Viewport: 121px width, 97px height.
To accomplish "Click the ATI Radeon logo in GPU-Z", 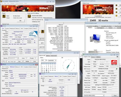I will click(x=114, y=62).
